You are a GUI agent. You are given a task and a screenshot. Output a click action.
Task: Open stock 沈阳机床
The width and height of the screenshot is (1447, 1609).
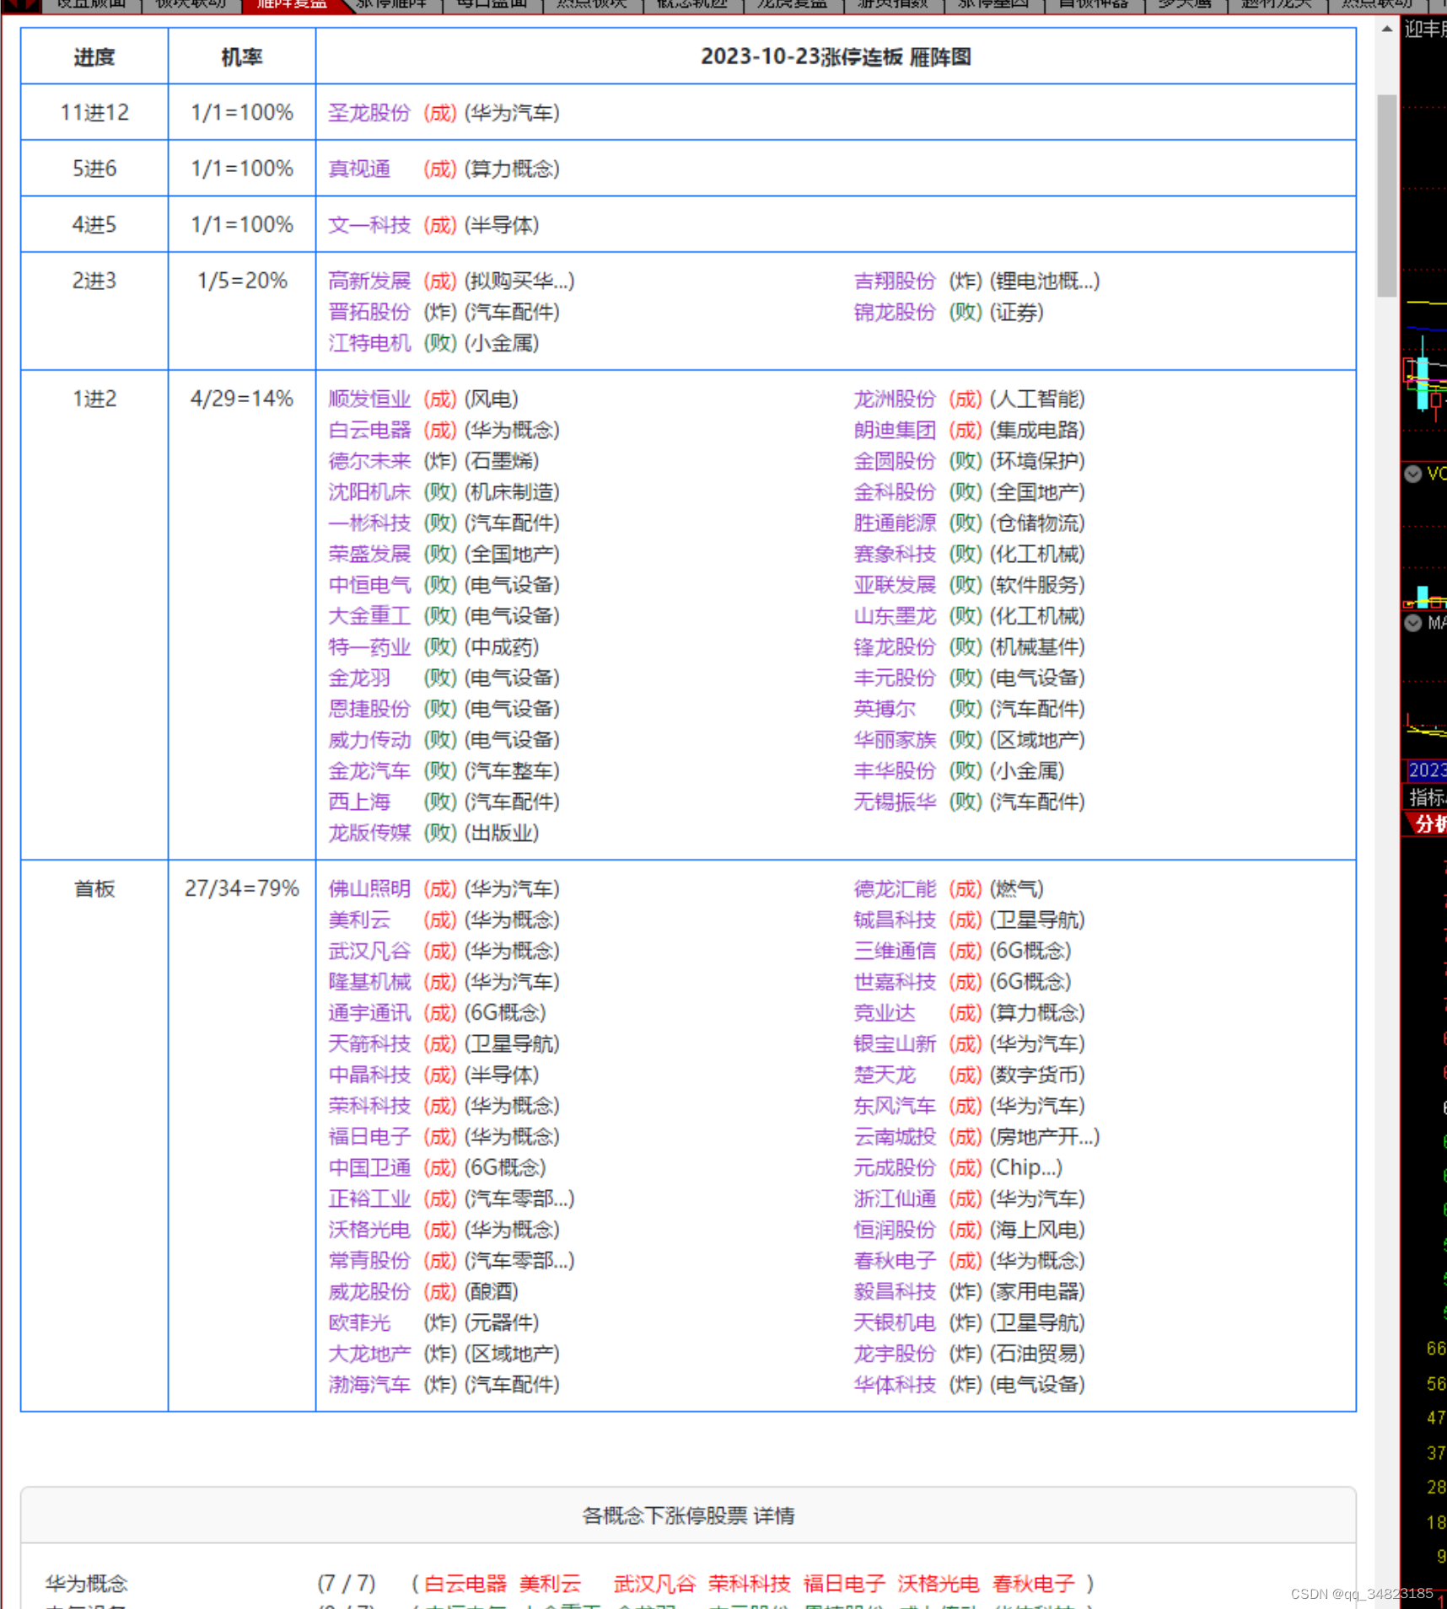(x=369, y=492)
